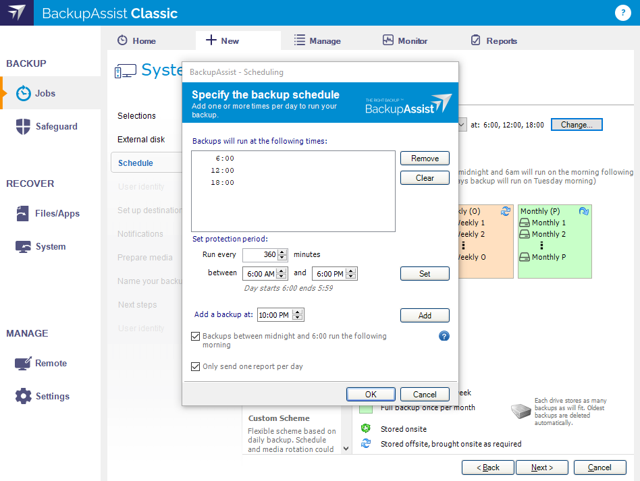
Task: Click the Manage list icon
Action: tap(300, 40)
